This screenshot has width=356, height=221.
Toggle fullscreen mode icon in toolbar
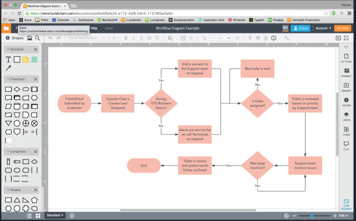(346, 38)
